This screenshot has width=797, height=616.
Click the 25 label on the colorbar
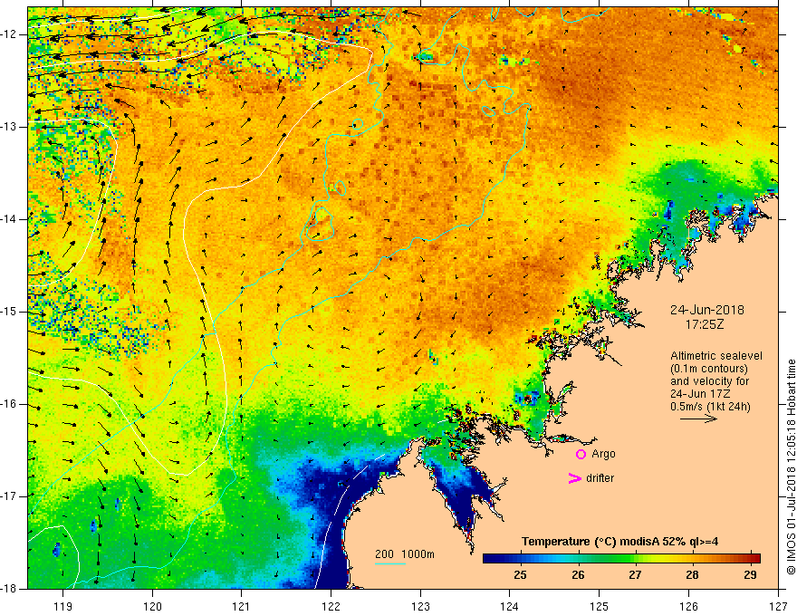tap(520, 575)
